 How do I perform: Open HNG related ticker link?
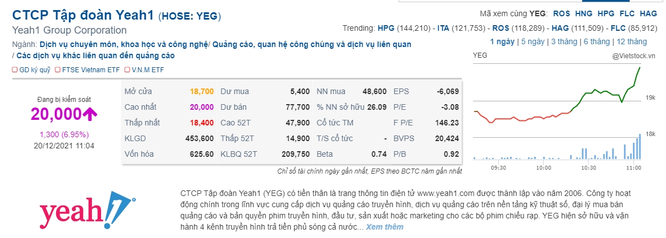point(584,13)
